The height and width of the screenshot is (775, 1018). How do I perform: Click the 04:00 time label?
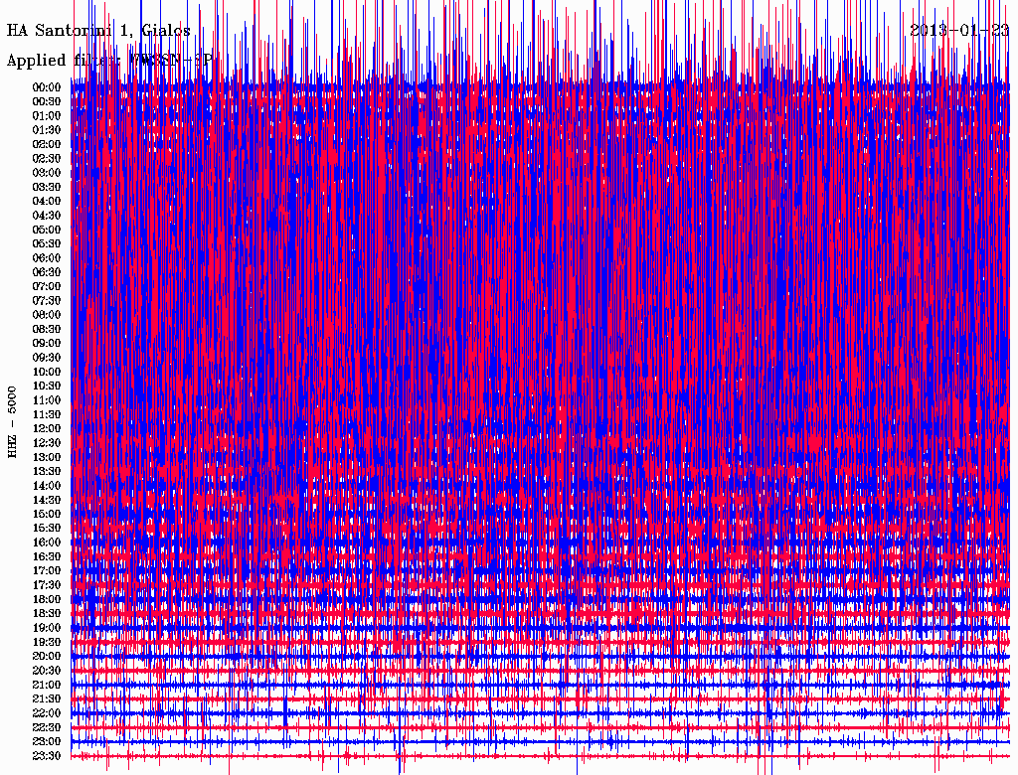pos(47,201)
